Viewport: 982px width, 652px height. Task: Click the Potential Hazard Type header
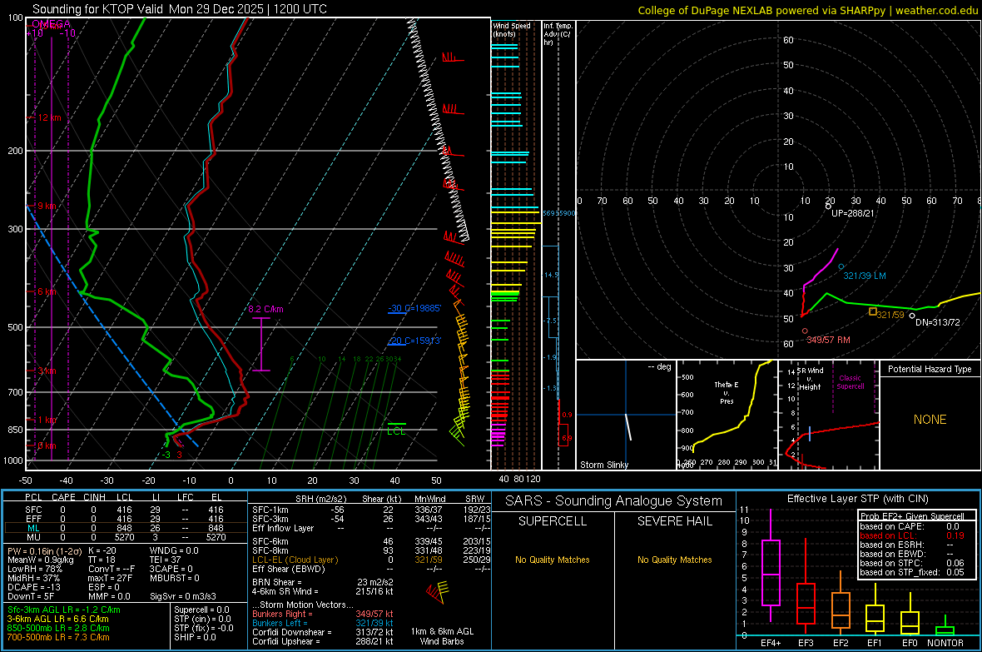[x=930, y=369]
